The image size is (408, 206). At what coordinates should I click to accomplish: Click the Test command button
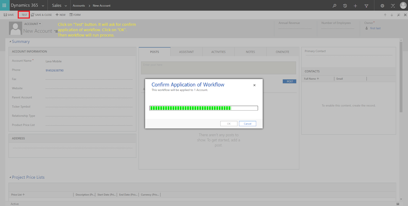point(24,15)
